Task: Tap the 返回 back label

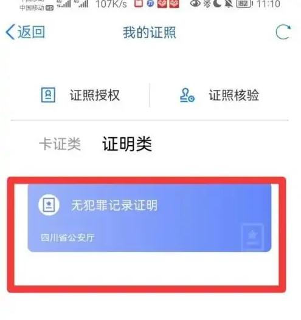Action: point(31,32)
